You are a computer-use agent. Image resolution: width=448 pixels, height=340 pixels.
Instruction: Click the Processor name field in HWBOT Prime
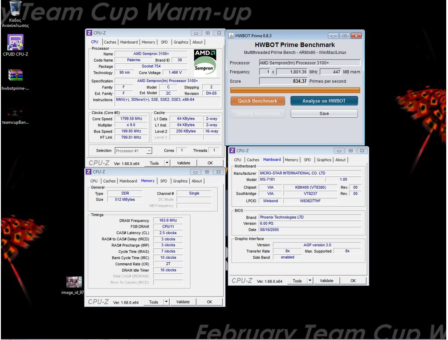click(x=310, y=63)
